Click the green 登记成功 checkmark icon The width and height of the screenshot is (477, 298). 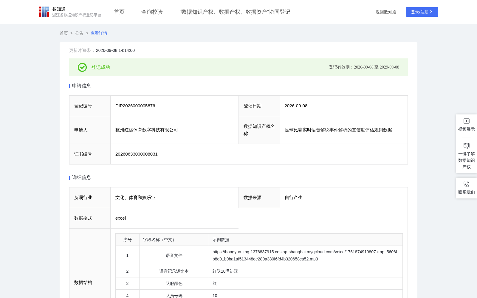82,67
